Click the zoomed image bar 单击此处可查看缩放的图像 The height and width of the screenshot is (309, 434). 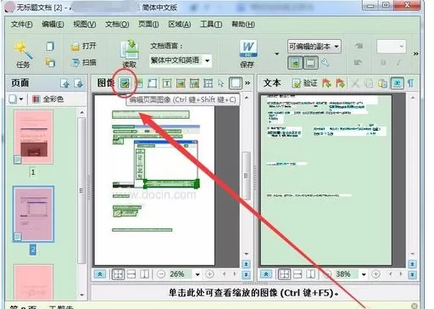(253, 293)
